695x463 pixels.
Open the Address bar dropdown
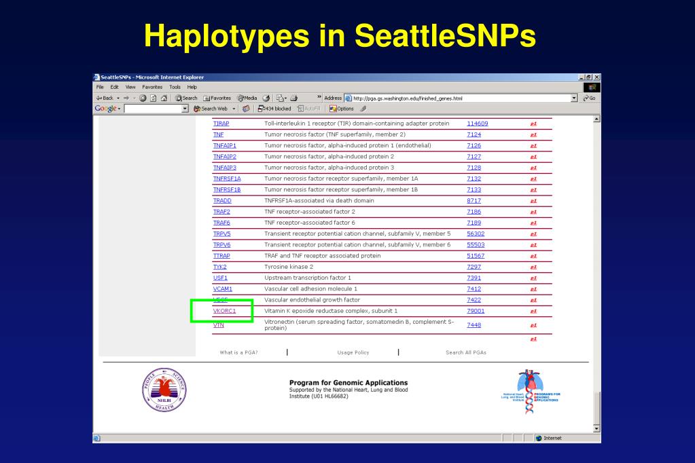click(574, 98)
